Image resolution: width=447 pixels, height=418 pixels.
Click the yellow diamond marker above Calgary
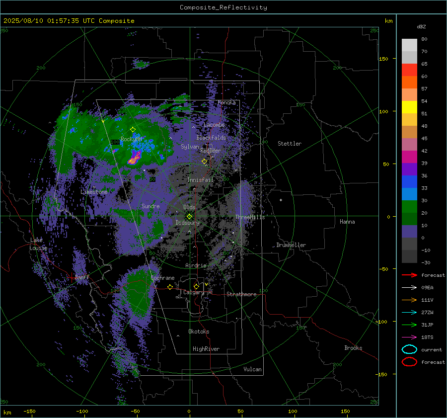point(196,286)
